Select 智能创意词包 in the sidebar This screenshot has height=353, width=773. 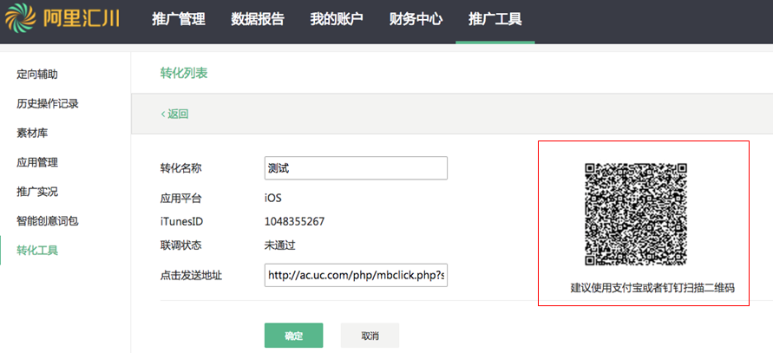click(x=48, y=221)
